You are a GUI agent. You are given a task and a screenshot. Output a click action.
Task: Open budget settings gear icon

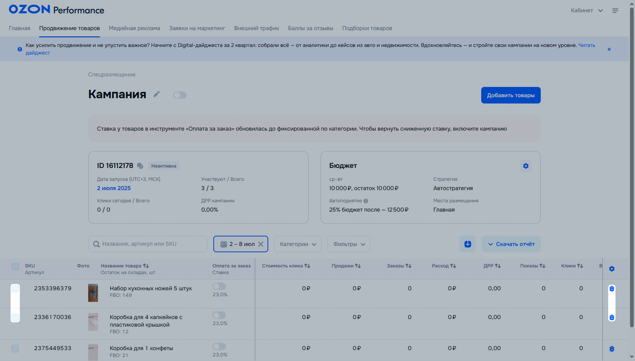[526, 166]
